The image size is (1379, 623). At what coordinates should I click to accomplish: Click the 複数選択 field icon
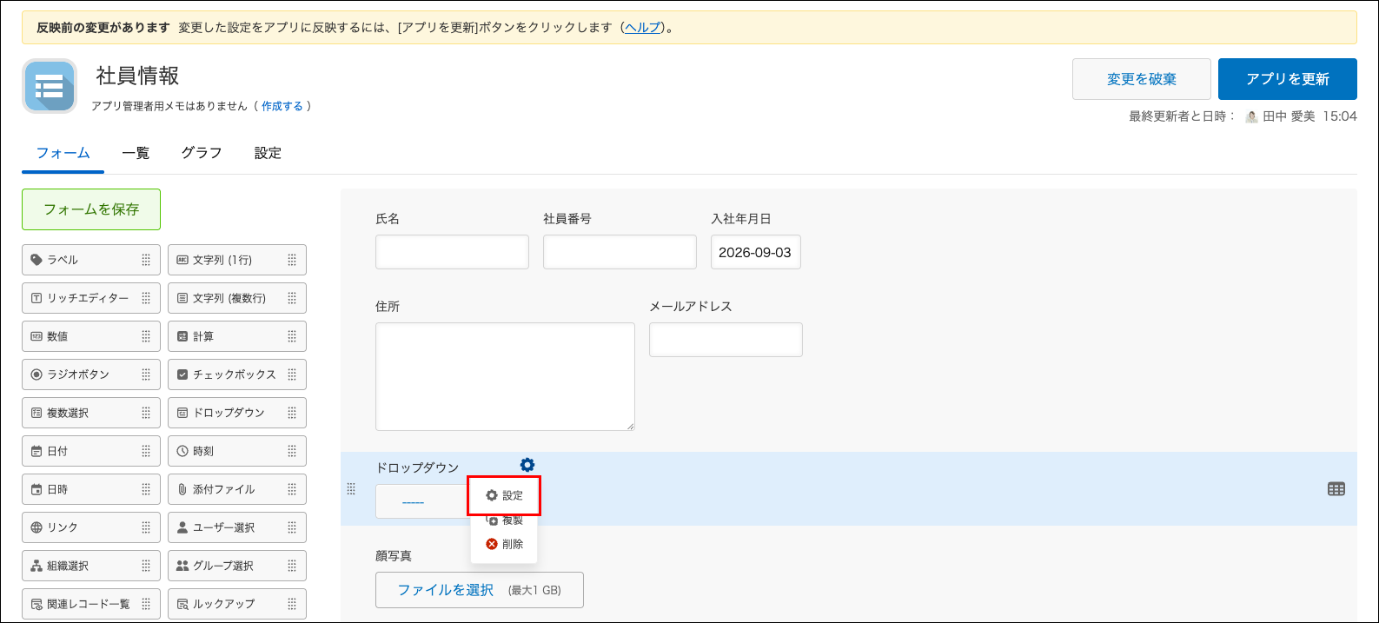point(36,413)
